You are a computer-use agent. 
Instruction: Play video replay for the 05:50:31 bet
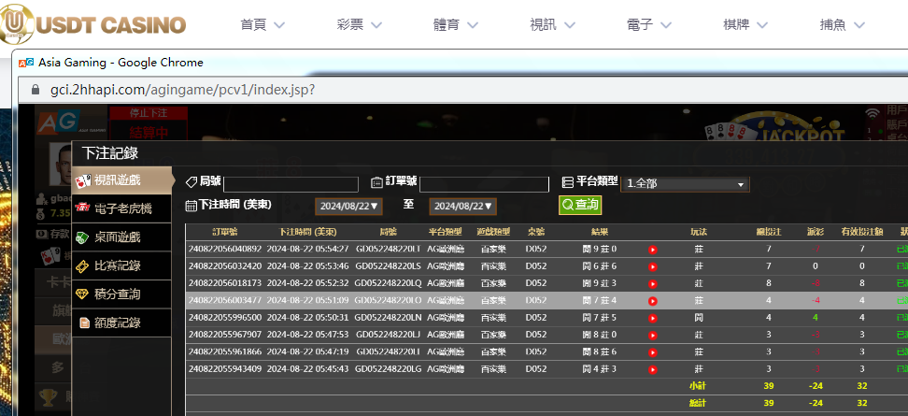(652, 318)
